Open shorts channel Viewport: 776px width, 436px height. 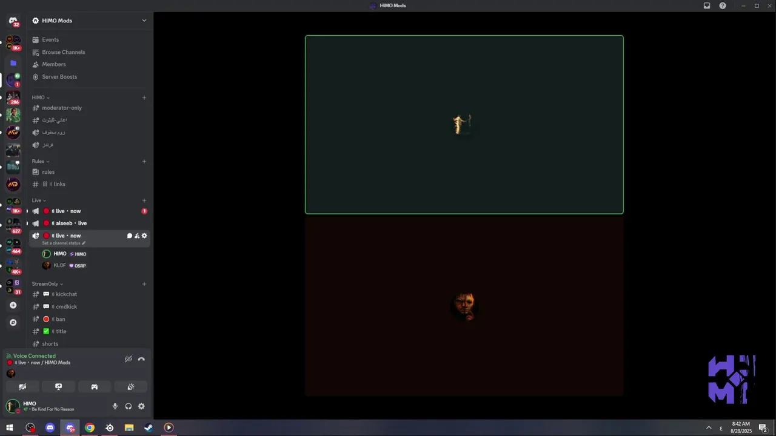(90, 344)
